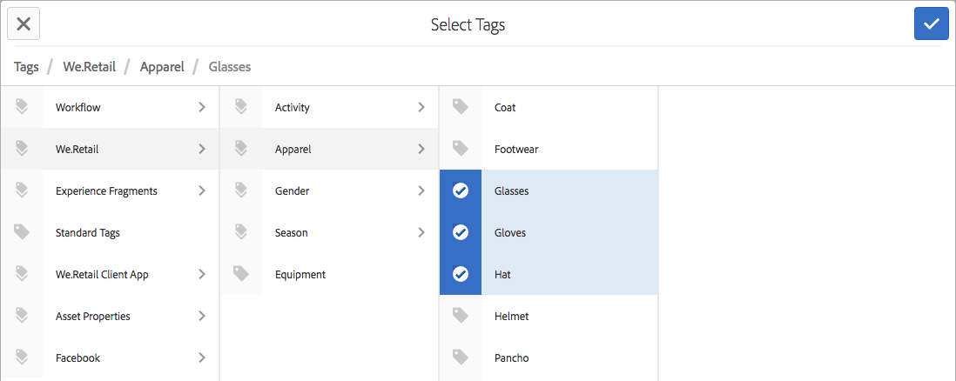The width and height of the screenshot is (956, 381).
Task: Uncheck the Hat tag checkmark
Action: 461,274
